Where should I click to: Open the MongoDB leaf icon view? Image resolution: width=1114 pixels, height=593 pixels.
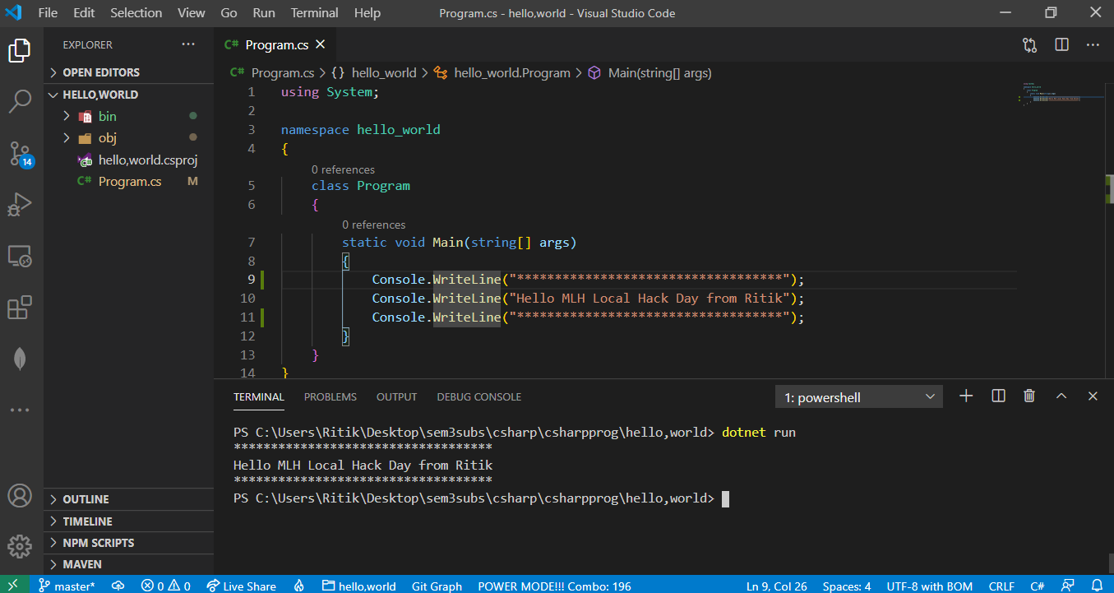[x=20, y=359]
